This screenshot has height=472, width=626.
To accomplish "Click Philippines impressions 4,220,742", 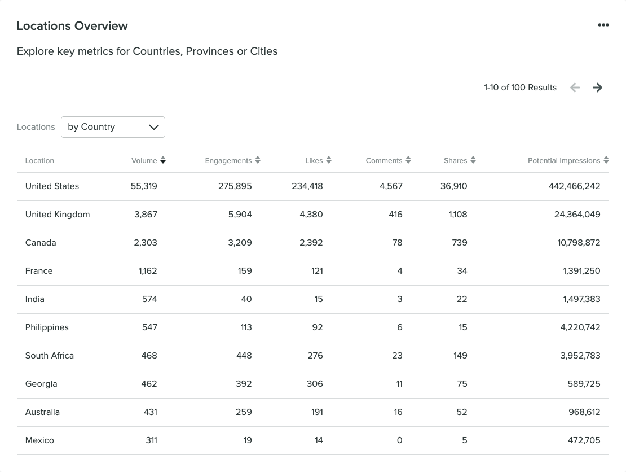I will pos(580,327).
